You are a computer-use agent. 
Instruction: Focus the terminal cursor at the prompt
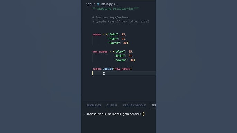click(143, 114)
